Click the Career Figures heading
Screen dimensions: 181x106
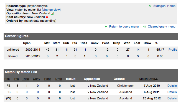[17, 36]
